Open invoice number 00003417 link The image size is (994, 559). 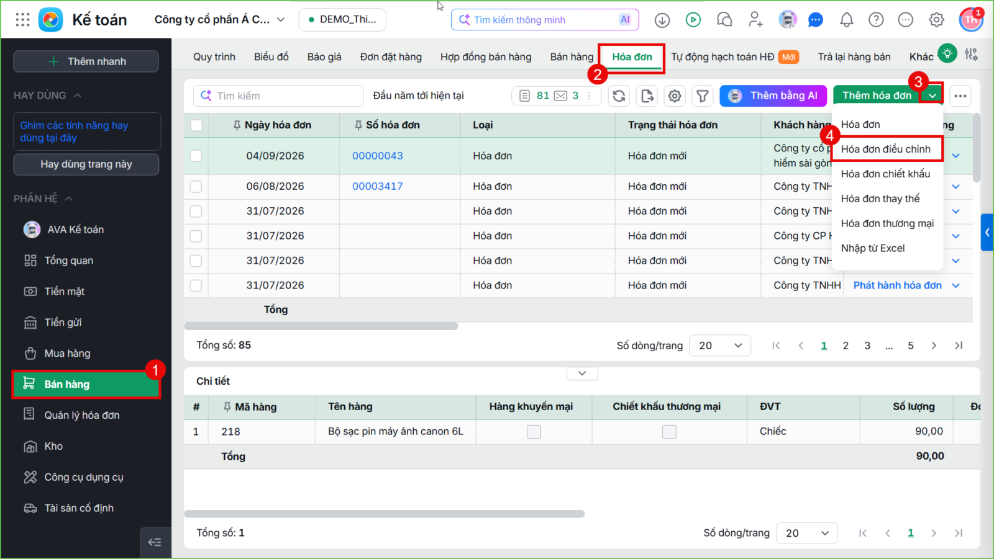[x=378, y=186]
